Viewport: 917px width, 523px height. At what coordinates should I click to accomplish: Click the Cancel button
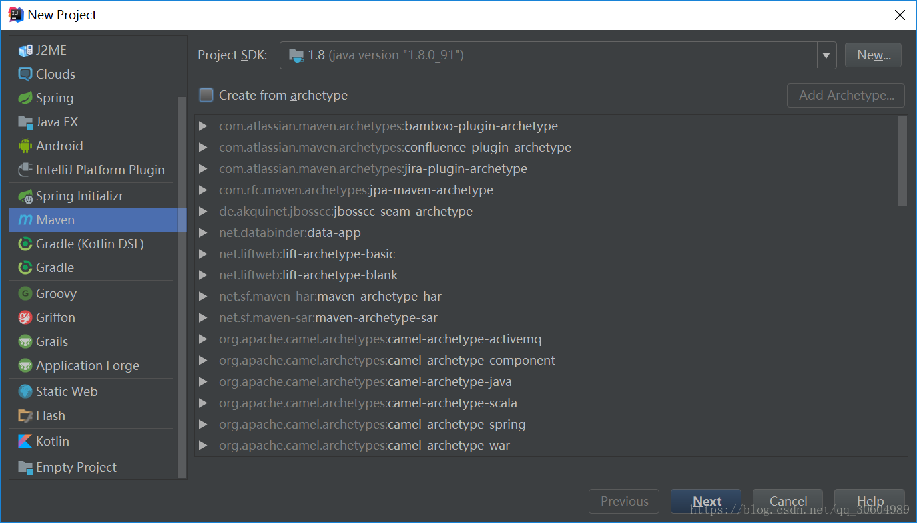pyautogui.click(x=788, y=502)
